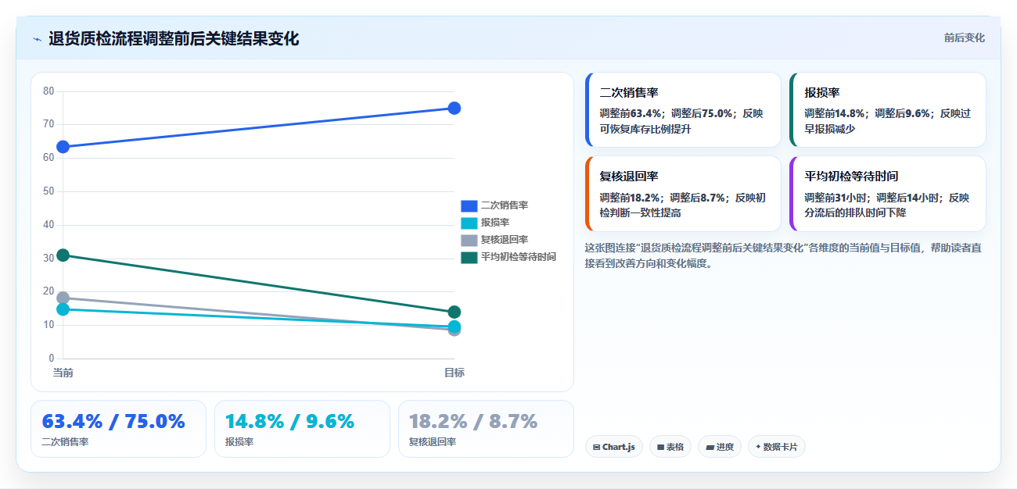This screenshot has height=489, width=1017.
Task: Select the 表格 tag
Action: click(x=670, y=447)
